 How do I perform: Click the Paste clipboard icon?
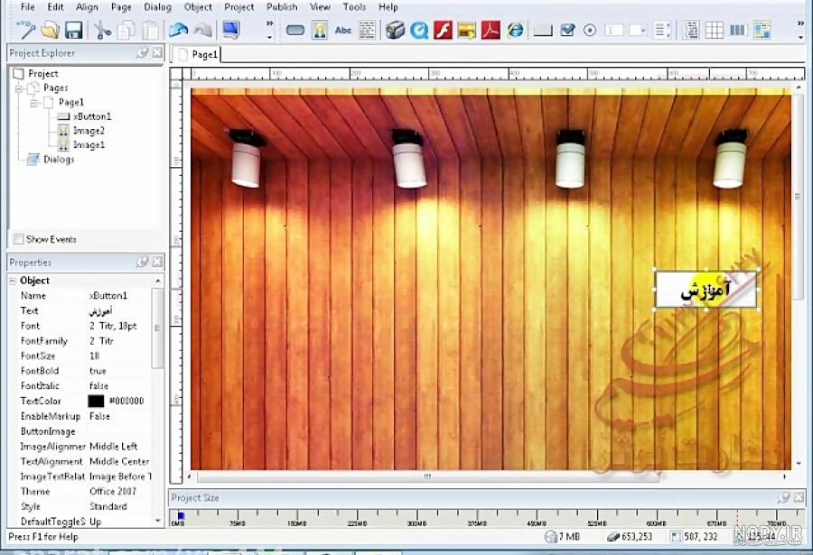151,30
